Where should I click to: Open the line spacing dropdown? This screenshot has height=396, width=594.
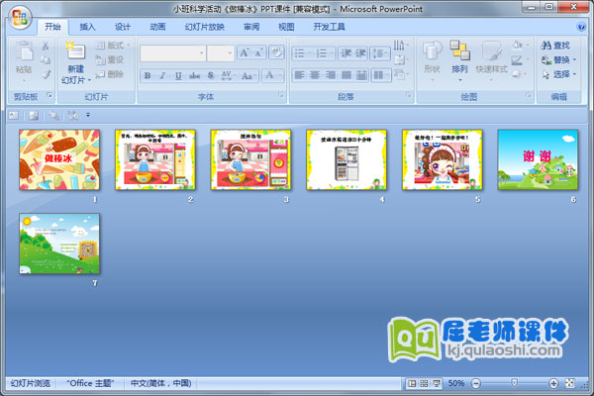click(380, 53)
